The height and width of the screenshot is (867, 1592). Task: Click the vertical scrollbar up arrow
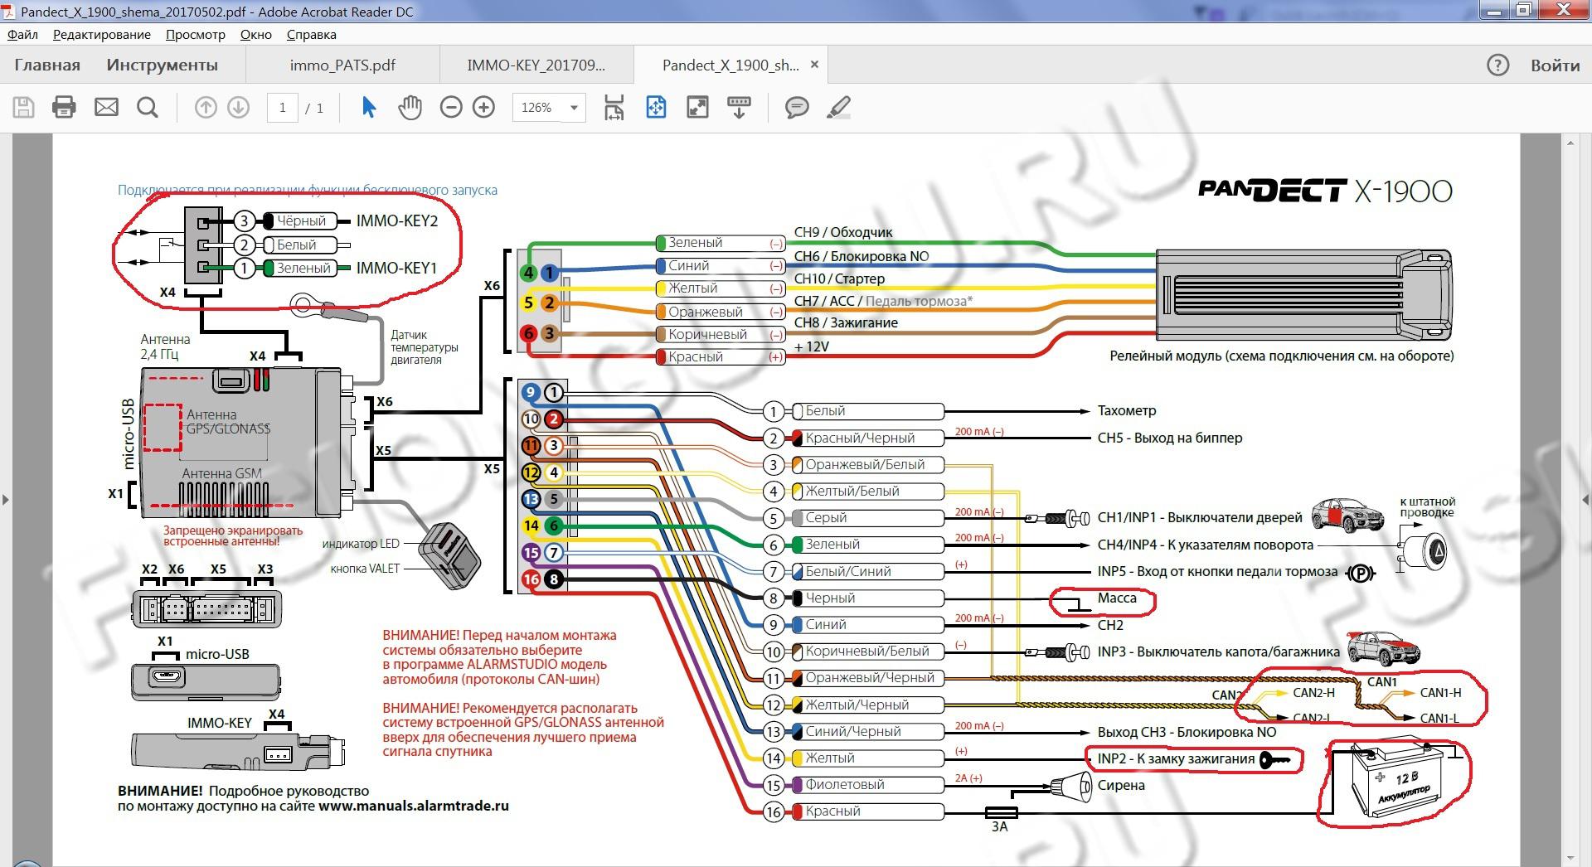(1570, 143)
